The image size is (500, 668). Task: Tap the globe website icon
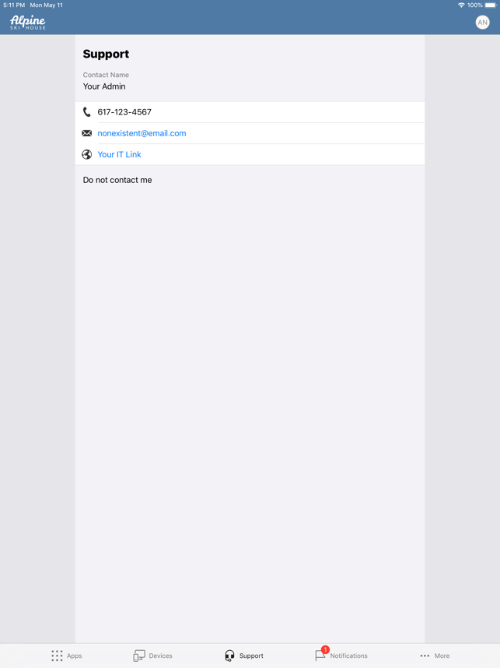[x=87, y=155]
